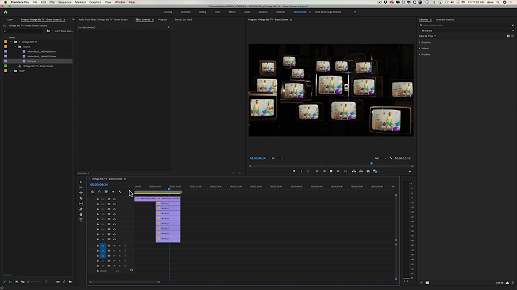
Task: Toggle the timeline Snap magnet option
Action: 99,191
